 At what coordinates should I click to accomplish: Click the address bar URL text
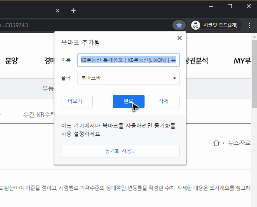14,25
